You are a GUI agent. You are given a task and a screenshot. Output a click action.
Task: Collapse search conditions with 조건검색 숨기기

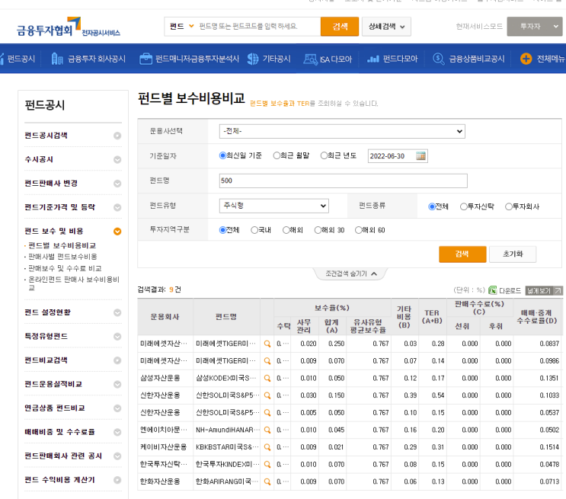click(350, 273)
